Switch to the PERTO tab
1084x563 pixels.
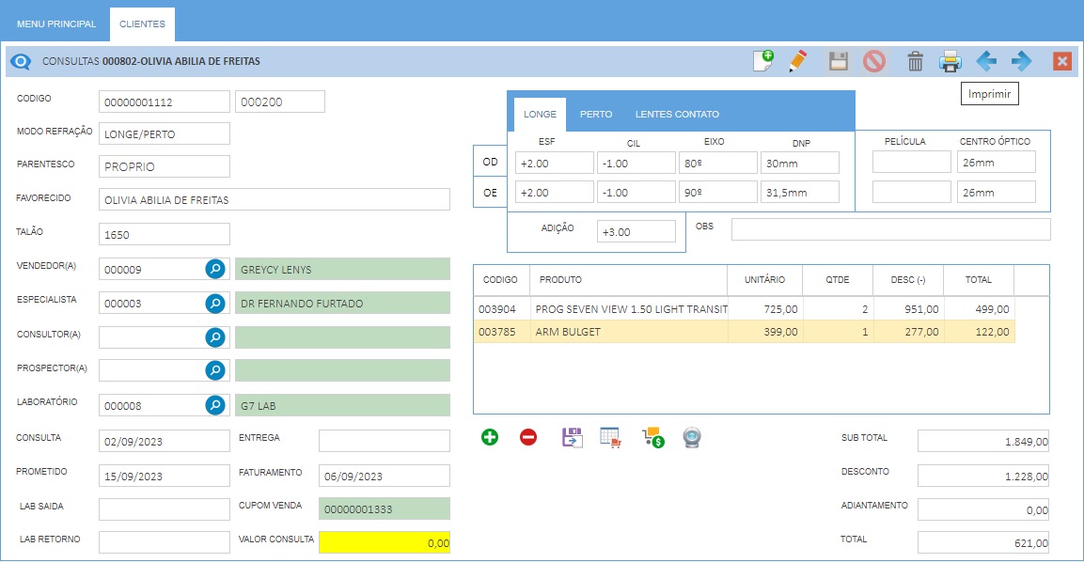[596, 115]
